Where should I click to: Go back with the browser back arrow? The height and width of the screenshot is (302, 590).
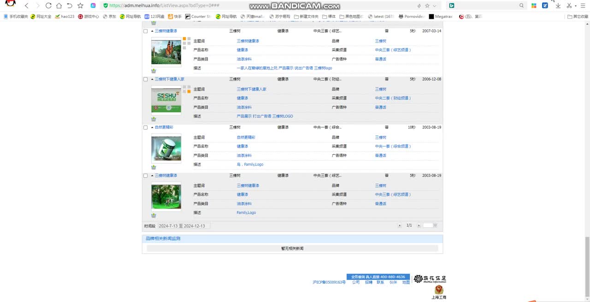(26, 6)
